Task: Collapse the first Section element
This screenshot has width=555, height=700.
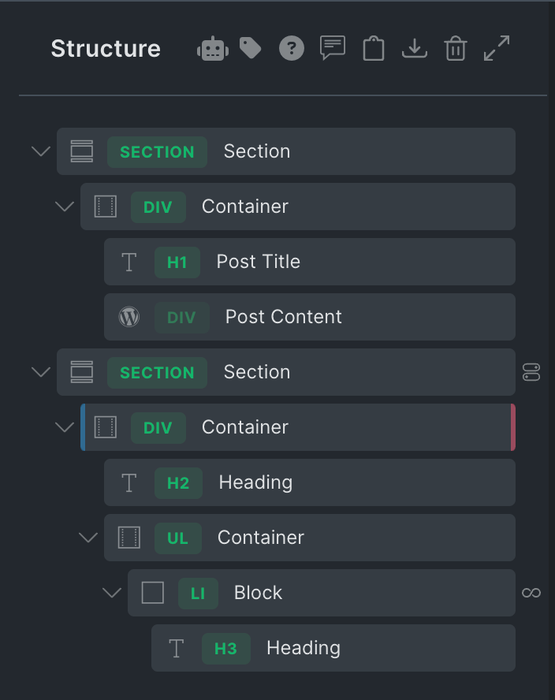Action: (x=41, y=151)
